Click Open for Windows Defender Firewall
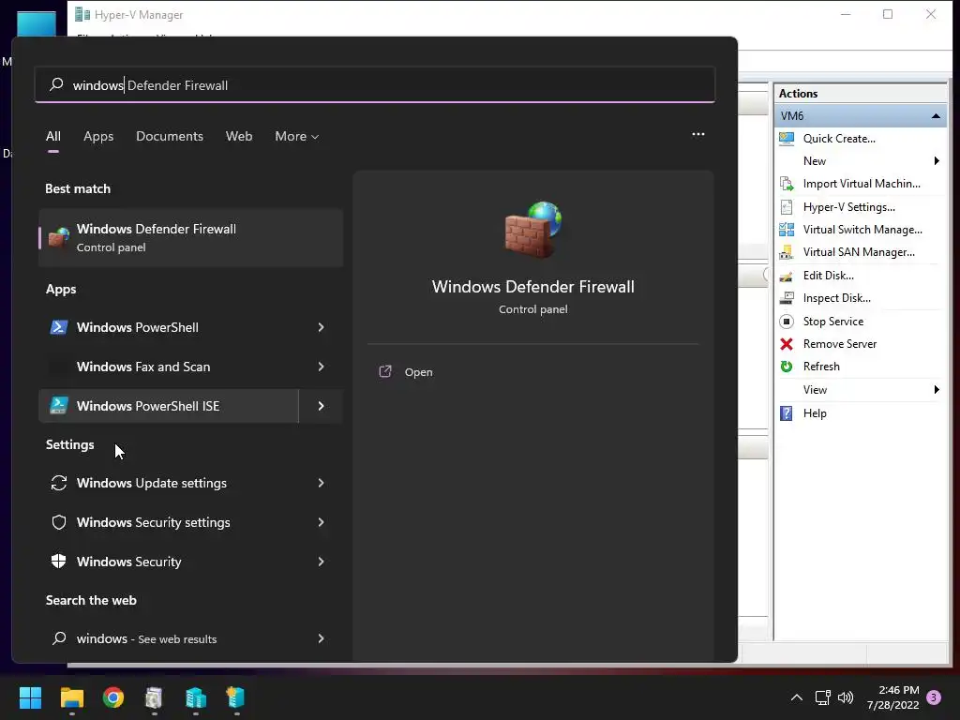Viewport: 960px width, 720px height. (419, 372)
